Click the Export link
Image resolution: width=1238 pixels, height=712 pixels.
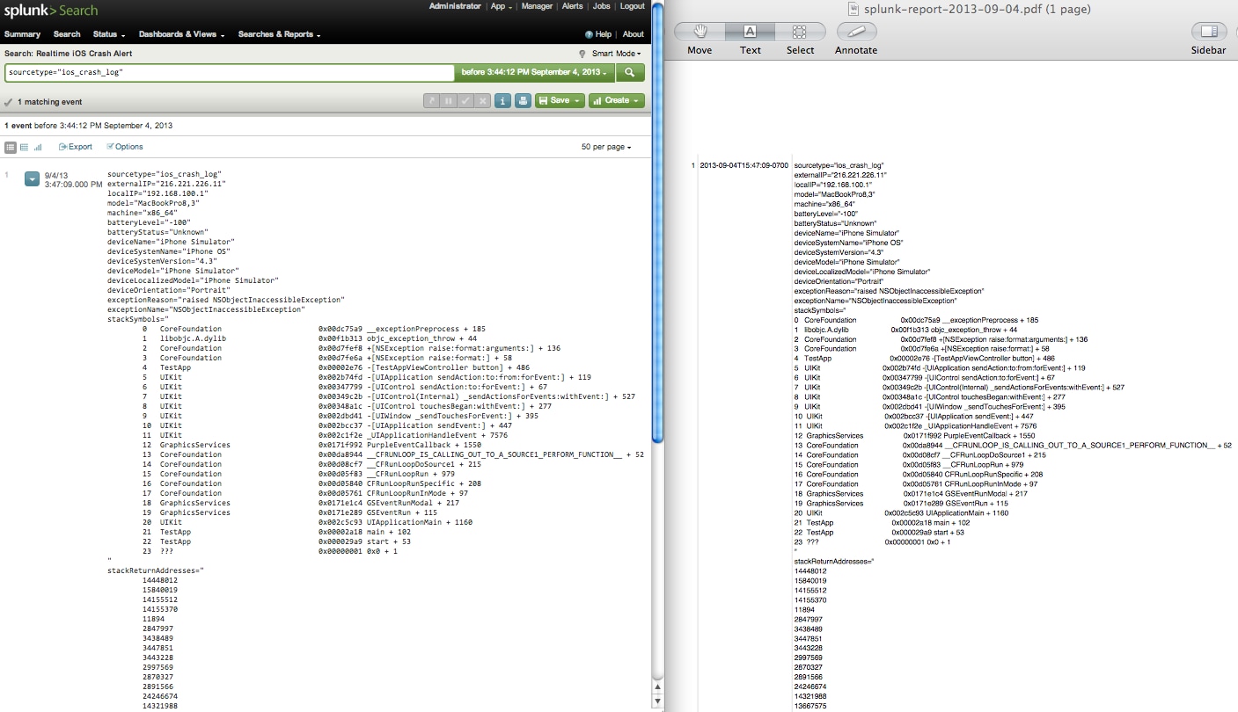tap(76, 147)
